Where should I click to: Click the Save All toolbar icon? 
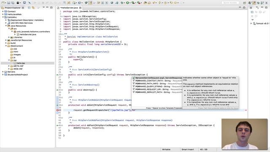tap(13, 3)
